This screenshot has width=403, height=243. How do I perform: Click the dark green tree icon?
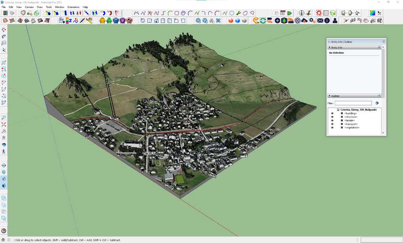coord(284,20)
